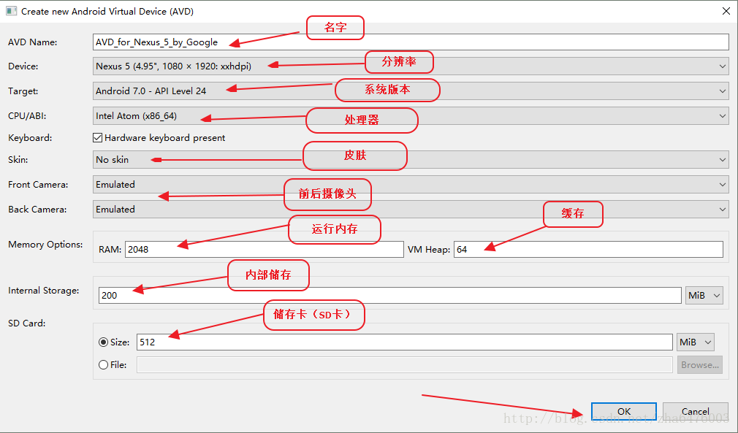The height and width of the screenshot is (433, 738).
Task: Open the SD Card MiB unit dropdown
Action: pos(695,342)
